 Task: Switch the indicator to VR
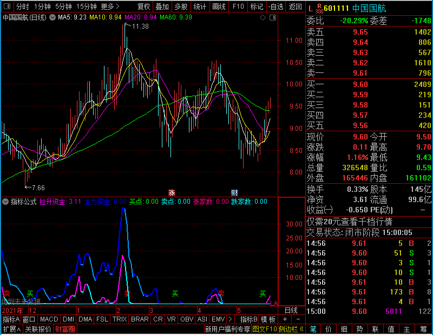(x=171, y=319)
